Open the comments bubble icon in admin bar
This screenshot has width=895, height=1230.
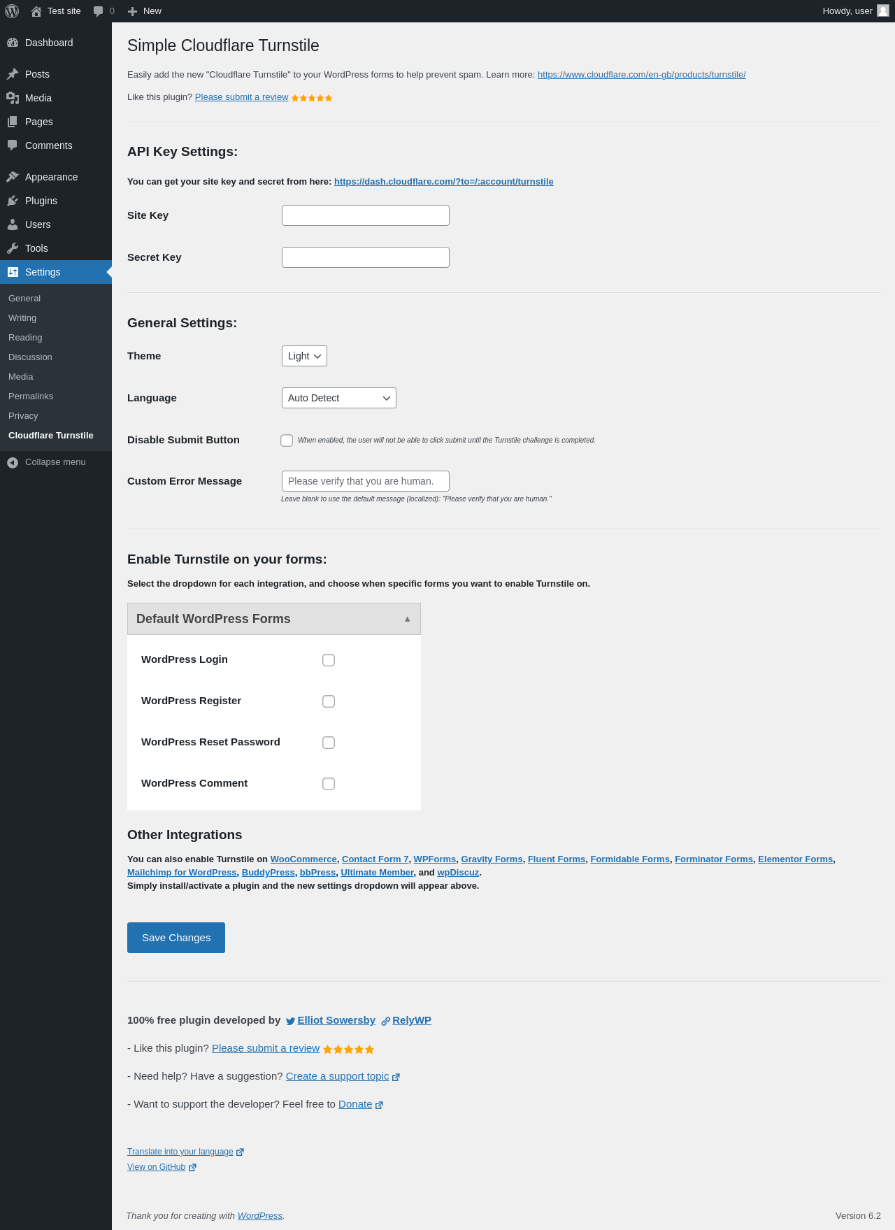point(99,11)
